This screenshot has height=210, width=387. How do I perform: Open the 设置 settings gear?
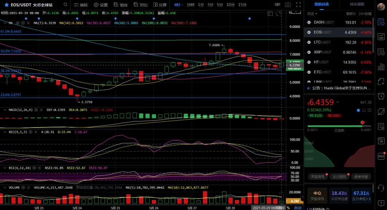[101, 5]
